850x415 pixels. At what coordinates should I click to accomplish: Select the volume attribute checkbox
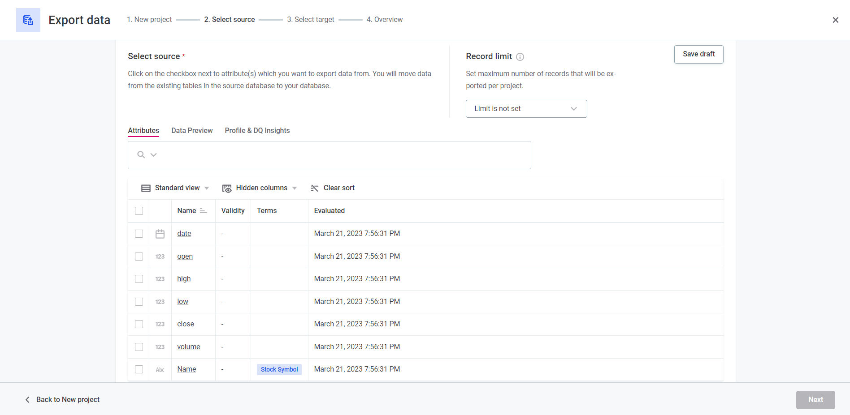[x=139, y=347]
